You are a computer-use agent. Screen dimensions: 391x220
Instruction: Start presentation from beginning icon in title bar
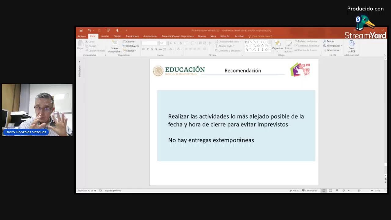click(x=108, y=30)
